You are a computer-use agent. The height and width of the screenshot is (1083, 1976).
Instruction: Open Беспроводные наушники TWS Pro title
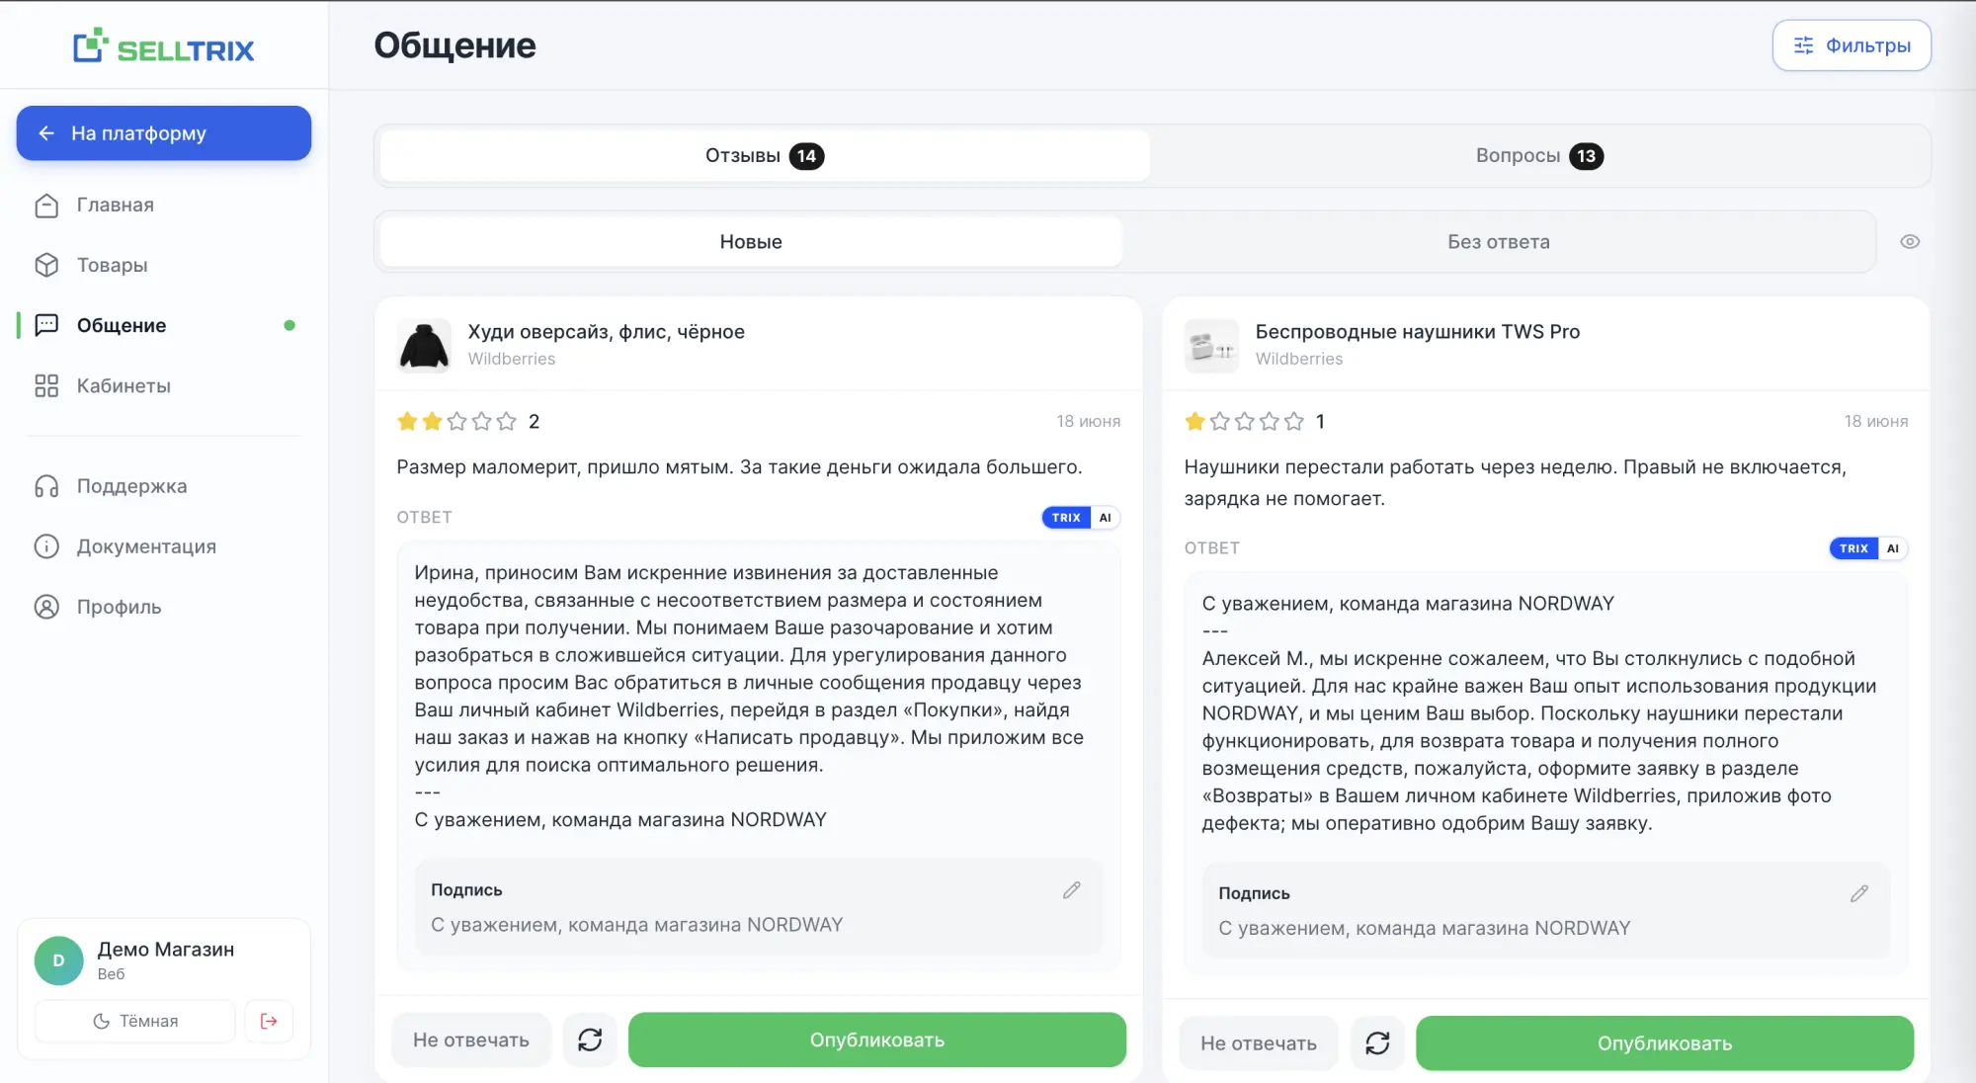1417,332
